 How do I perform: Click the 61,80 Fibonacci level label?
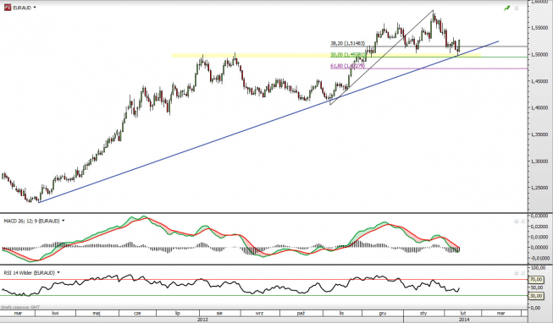pos(347,66)
